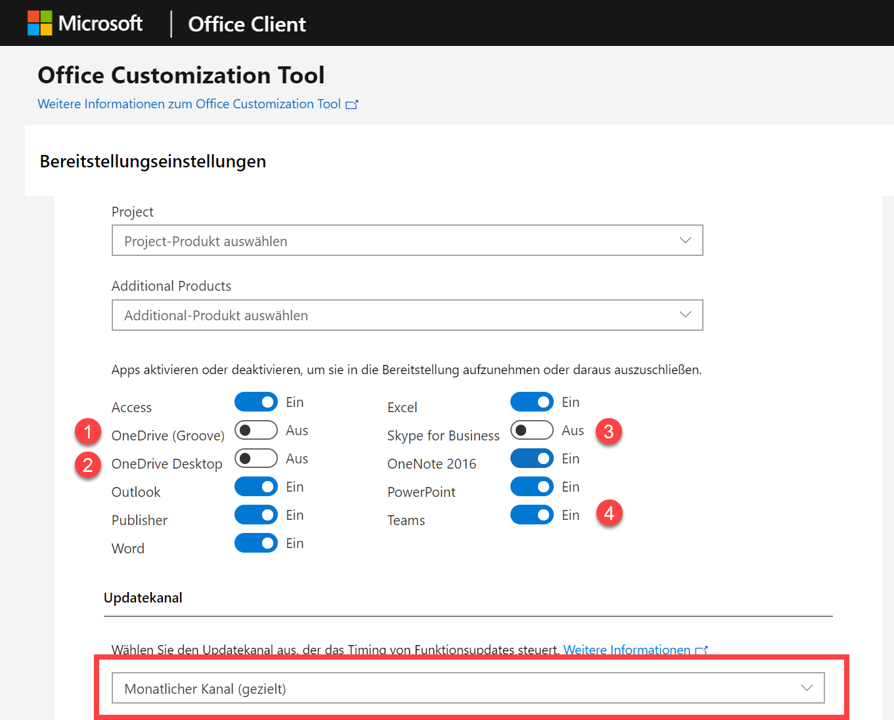Click the PowerPoint app label
The width and height of the screenshot is (894, 720).
421,492
